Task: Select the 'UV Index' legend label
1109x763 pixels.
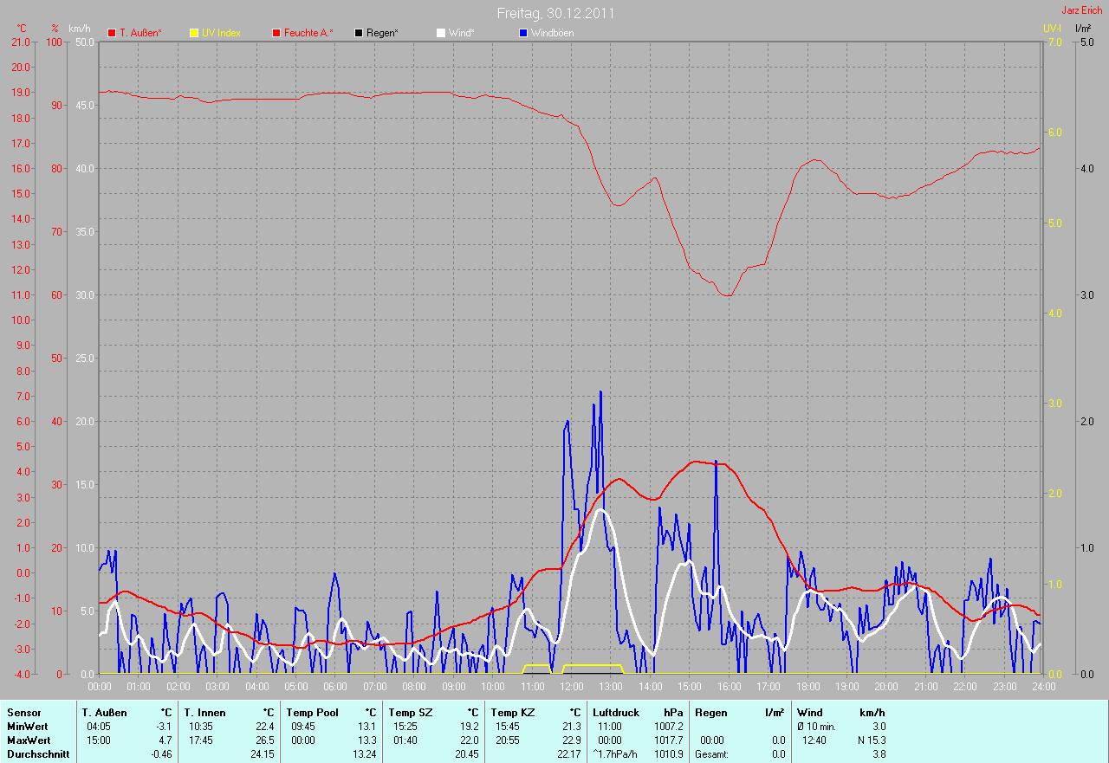Action: (221, 33)
